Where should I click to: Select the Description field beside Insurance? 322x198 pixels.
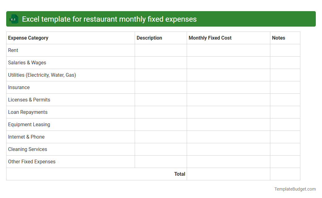(161, 87)
